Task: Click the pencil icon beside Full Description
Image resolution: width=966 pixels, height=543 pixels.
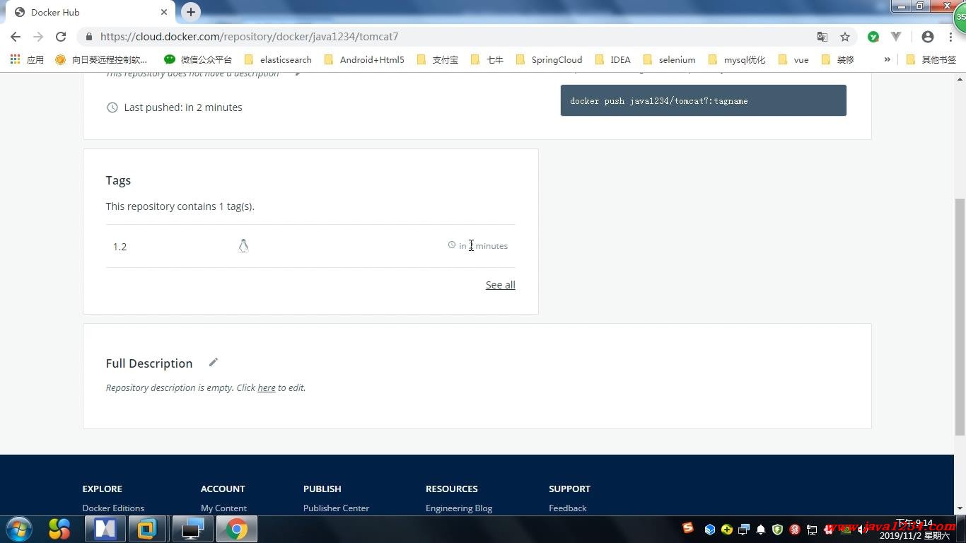Action: click(214, 363)
